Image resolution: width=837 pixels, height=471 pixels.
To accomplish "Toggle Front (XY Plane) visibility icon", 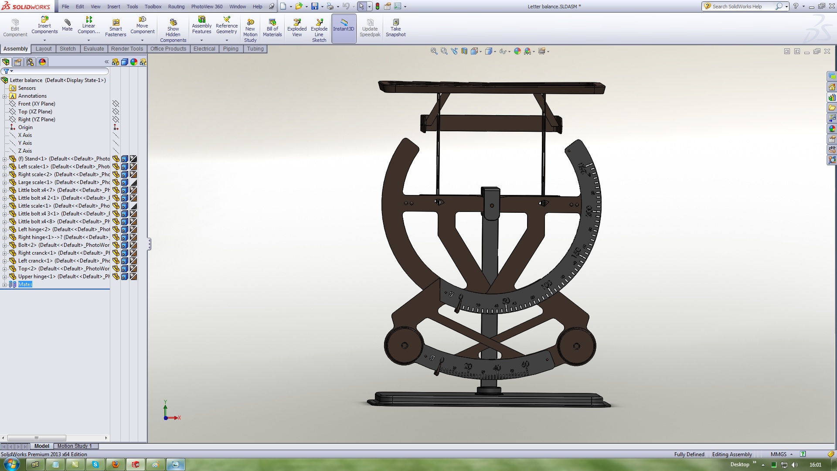I will pyautogui.click(x=116, y=104).
